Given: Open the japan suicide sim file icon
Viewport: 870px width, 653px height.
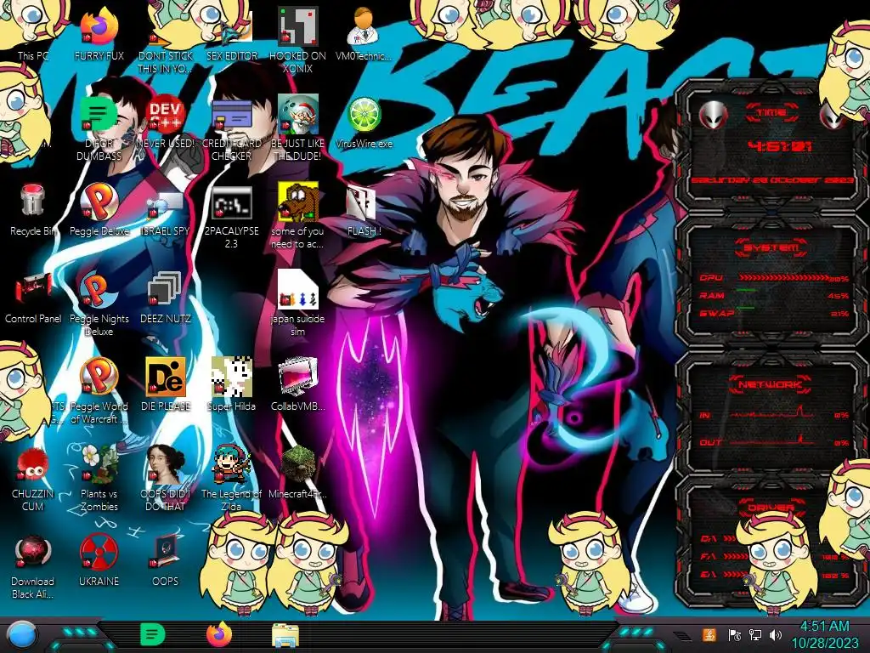Looking at the screenshot, I should [297, 304].
